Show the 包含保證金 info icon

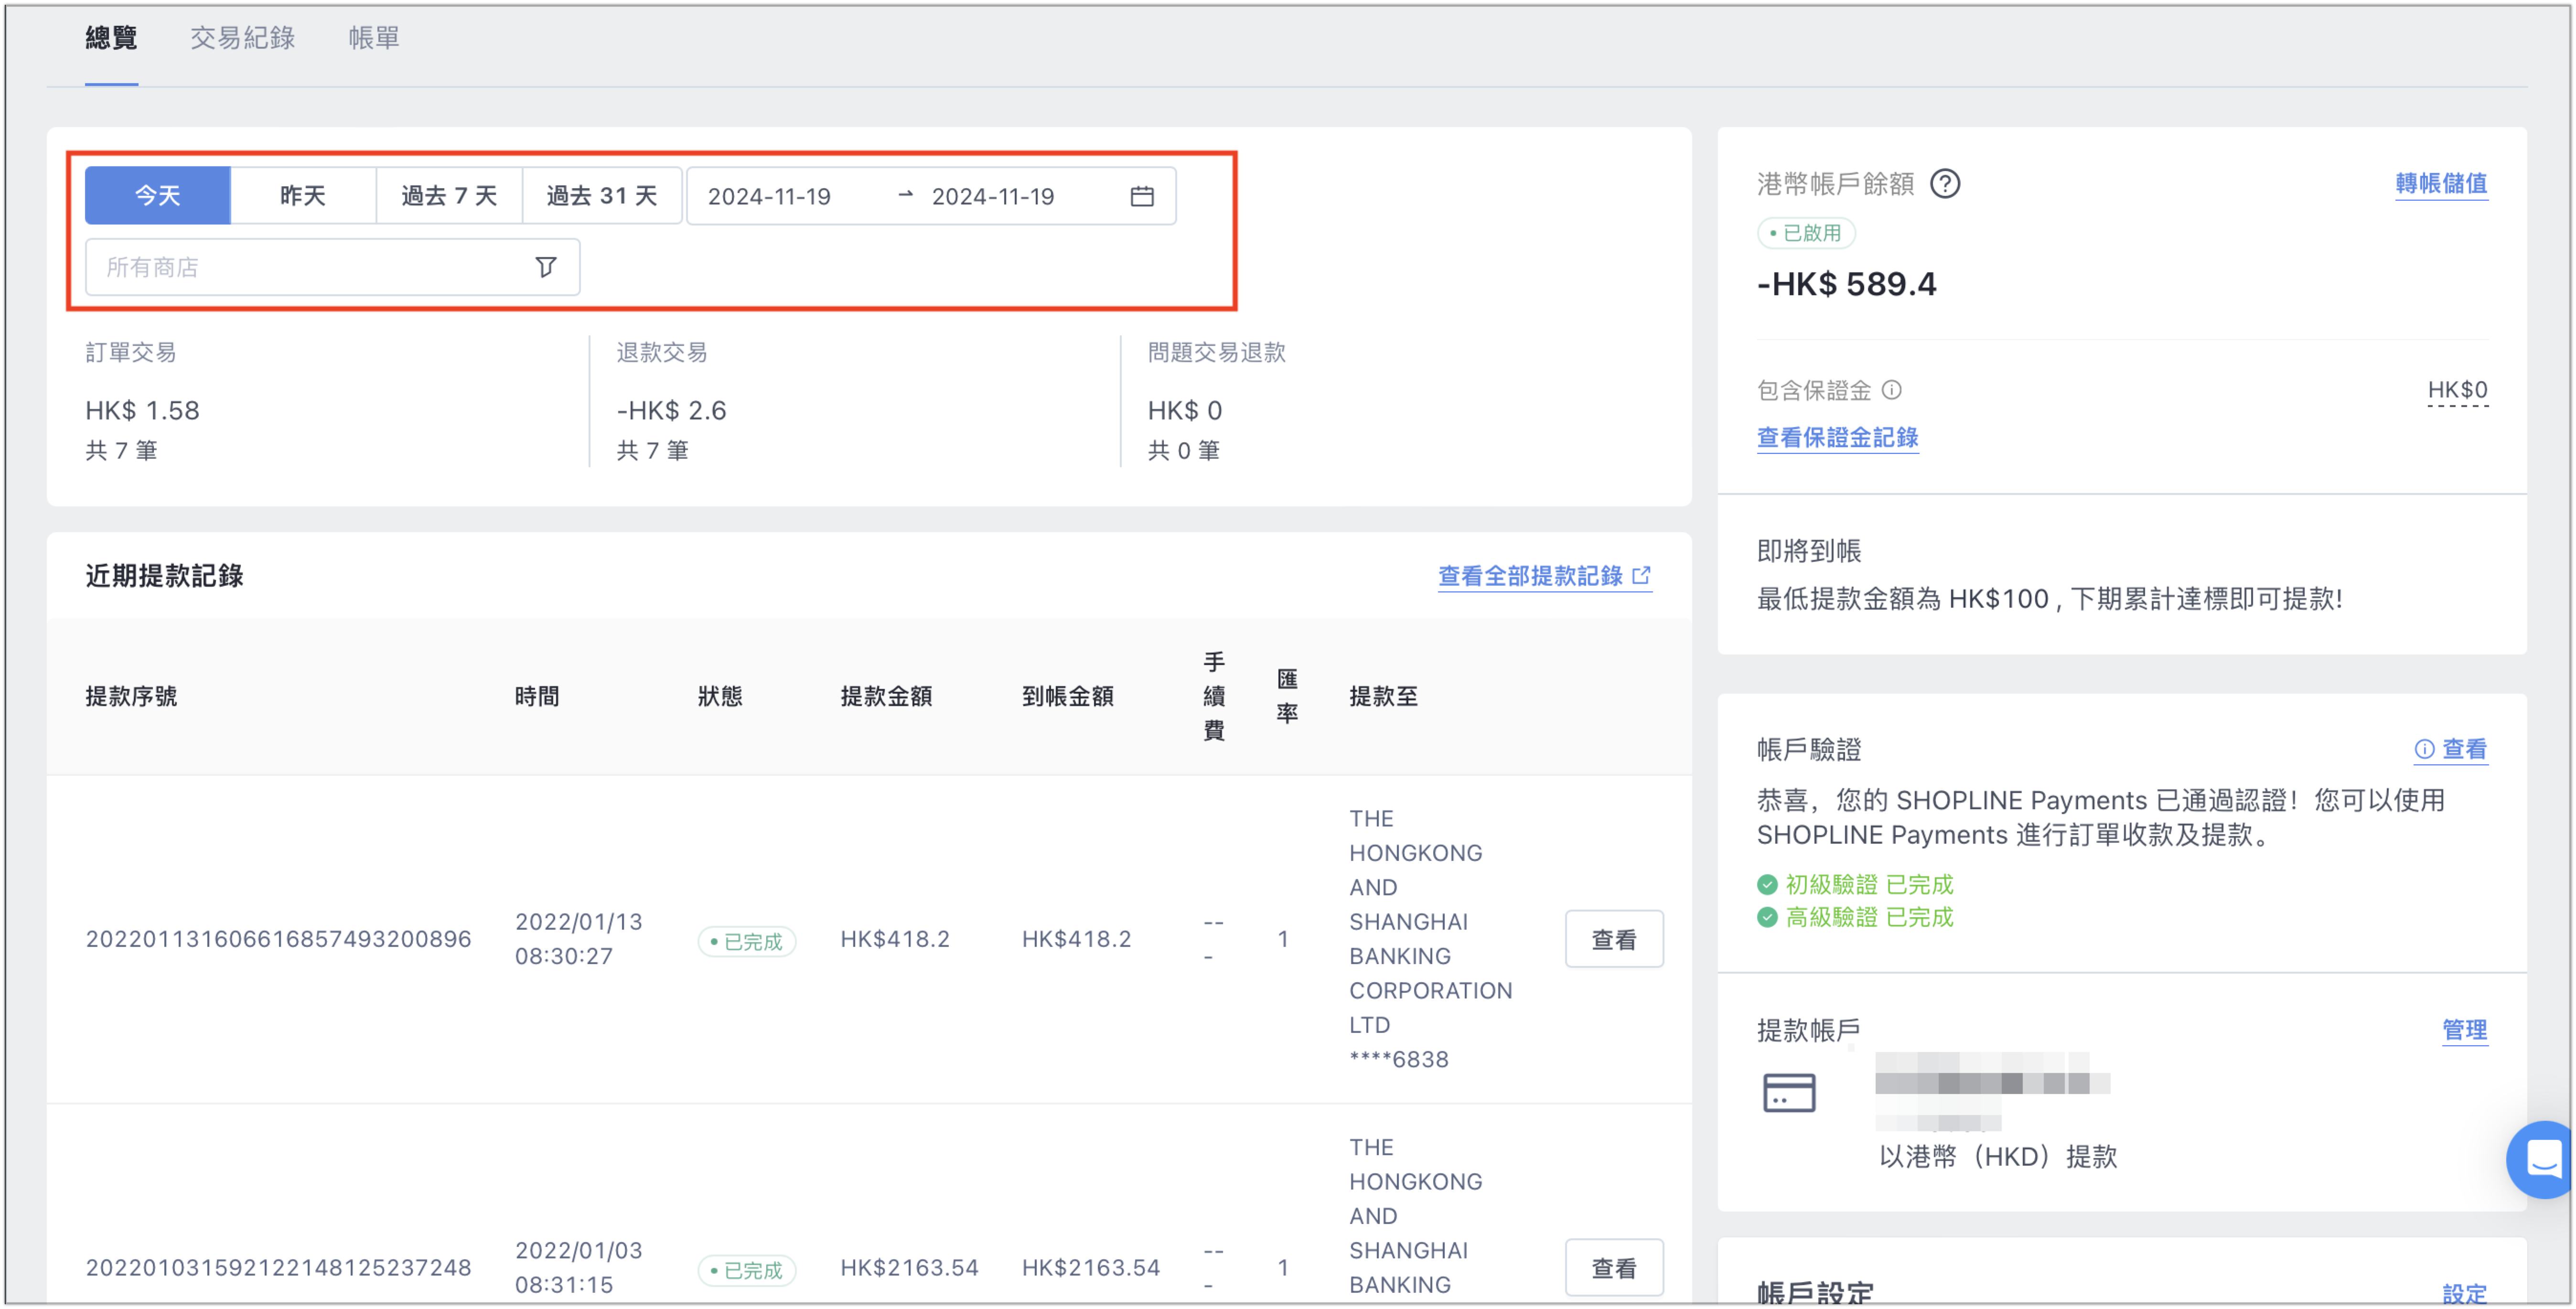point(1891,390)
